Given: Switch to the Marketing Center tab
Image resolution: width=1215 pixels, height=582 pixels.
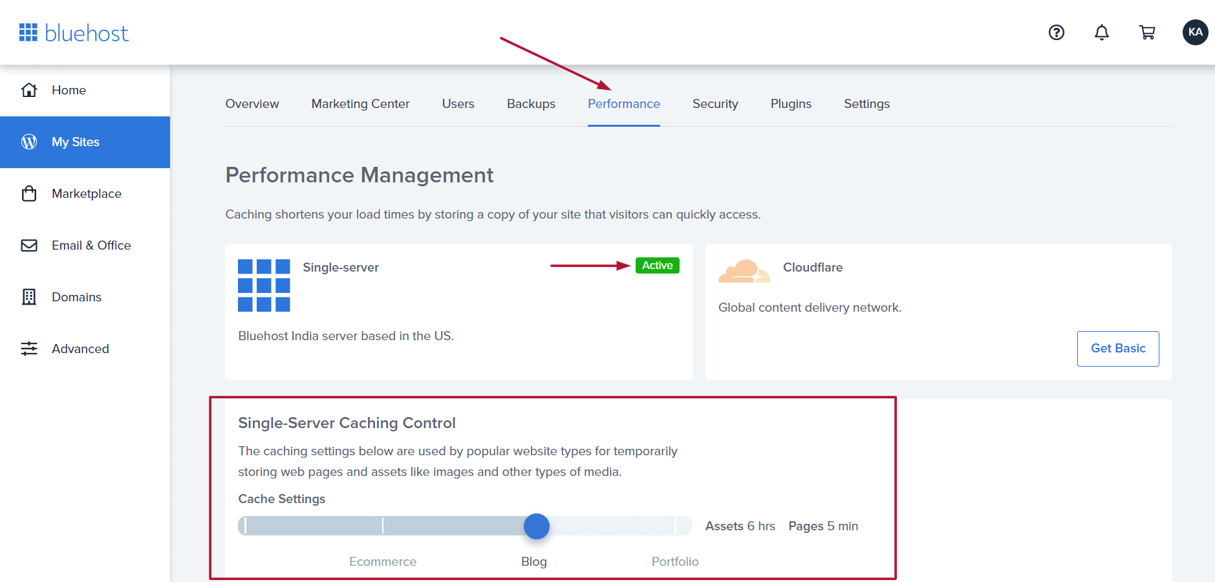Looking at the screenshot, I should coord(360,103).
